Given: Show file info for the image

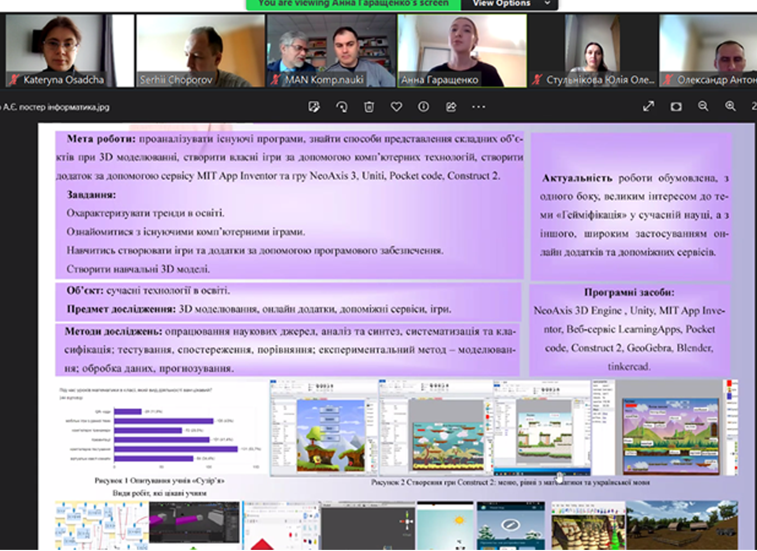Looking at the screenshot, I should 423,107.
